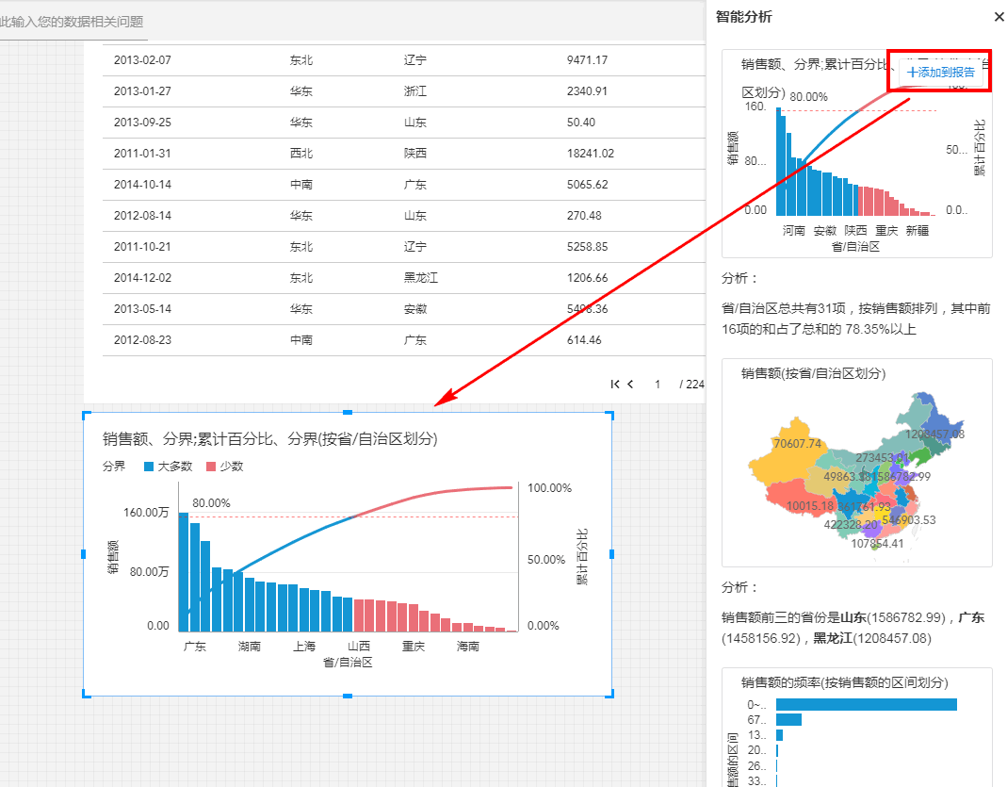Image resolution: width=1007 pixels, height=787 pixels.
Task: Select the China sales map thumbnail
Action: [x=856, y=463]
